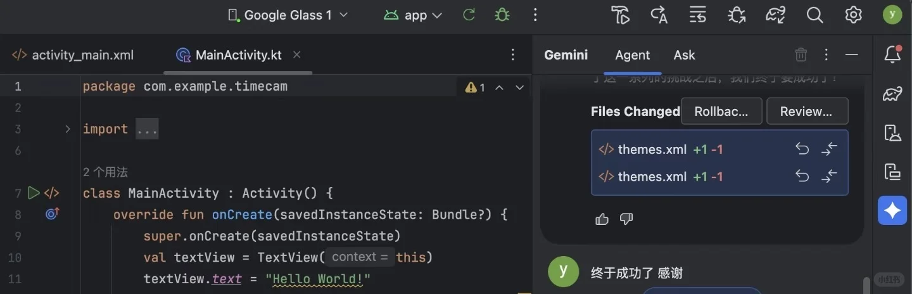This screenshot has width=912, height=294.
Task: Open Google Glass 1 device dropdown
Action: (288, 15)
